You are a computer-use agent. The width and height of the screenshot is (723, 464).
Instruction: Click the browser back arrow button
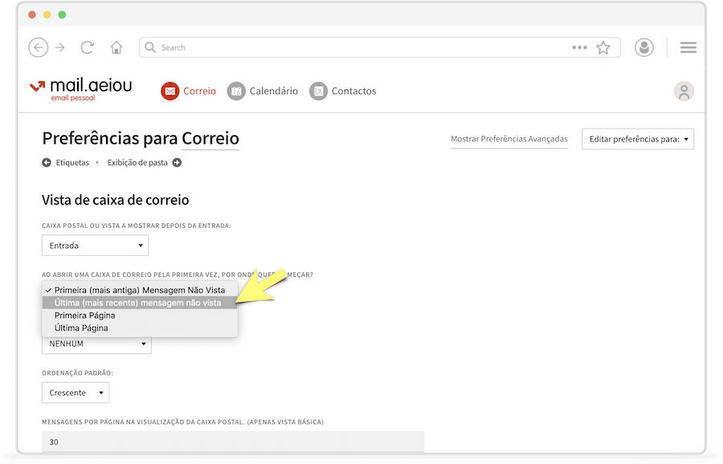coord(38,47)
